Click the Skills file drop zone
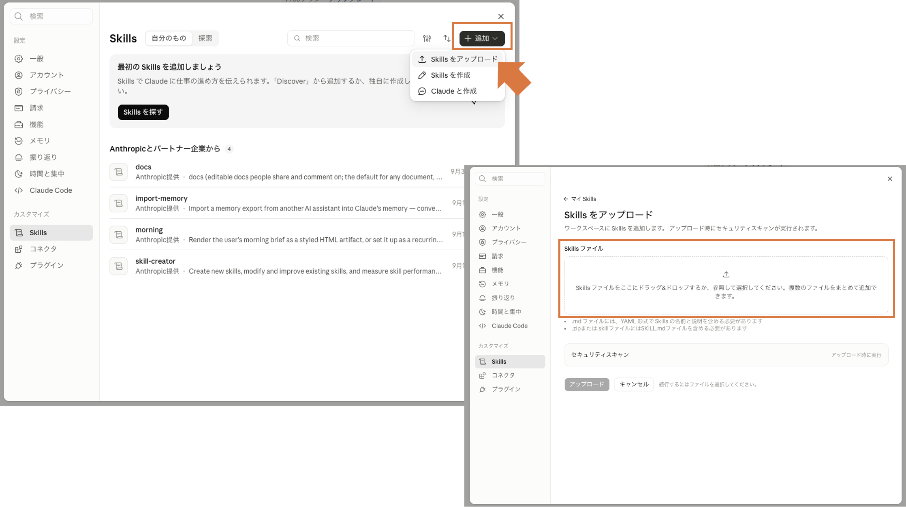This screenshot has width=906, height=507. tap(726, 285)
